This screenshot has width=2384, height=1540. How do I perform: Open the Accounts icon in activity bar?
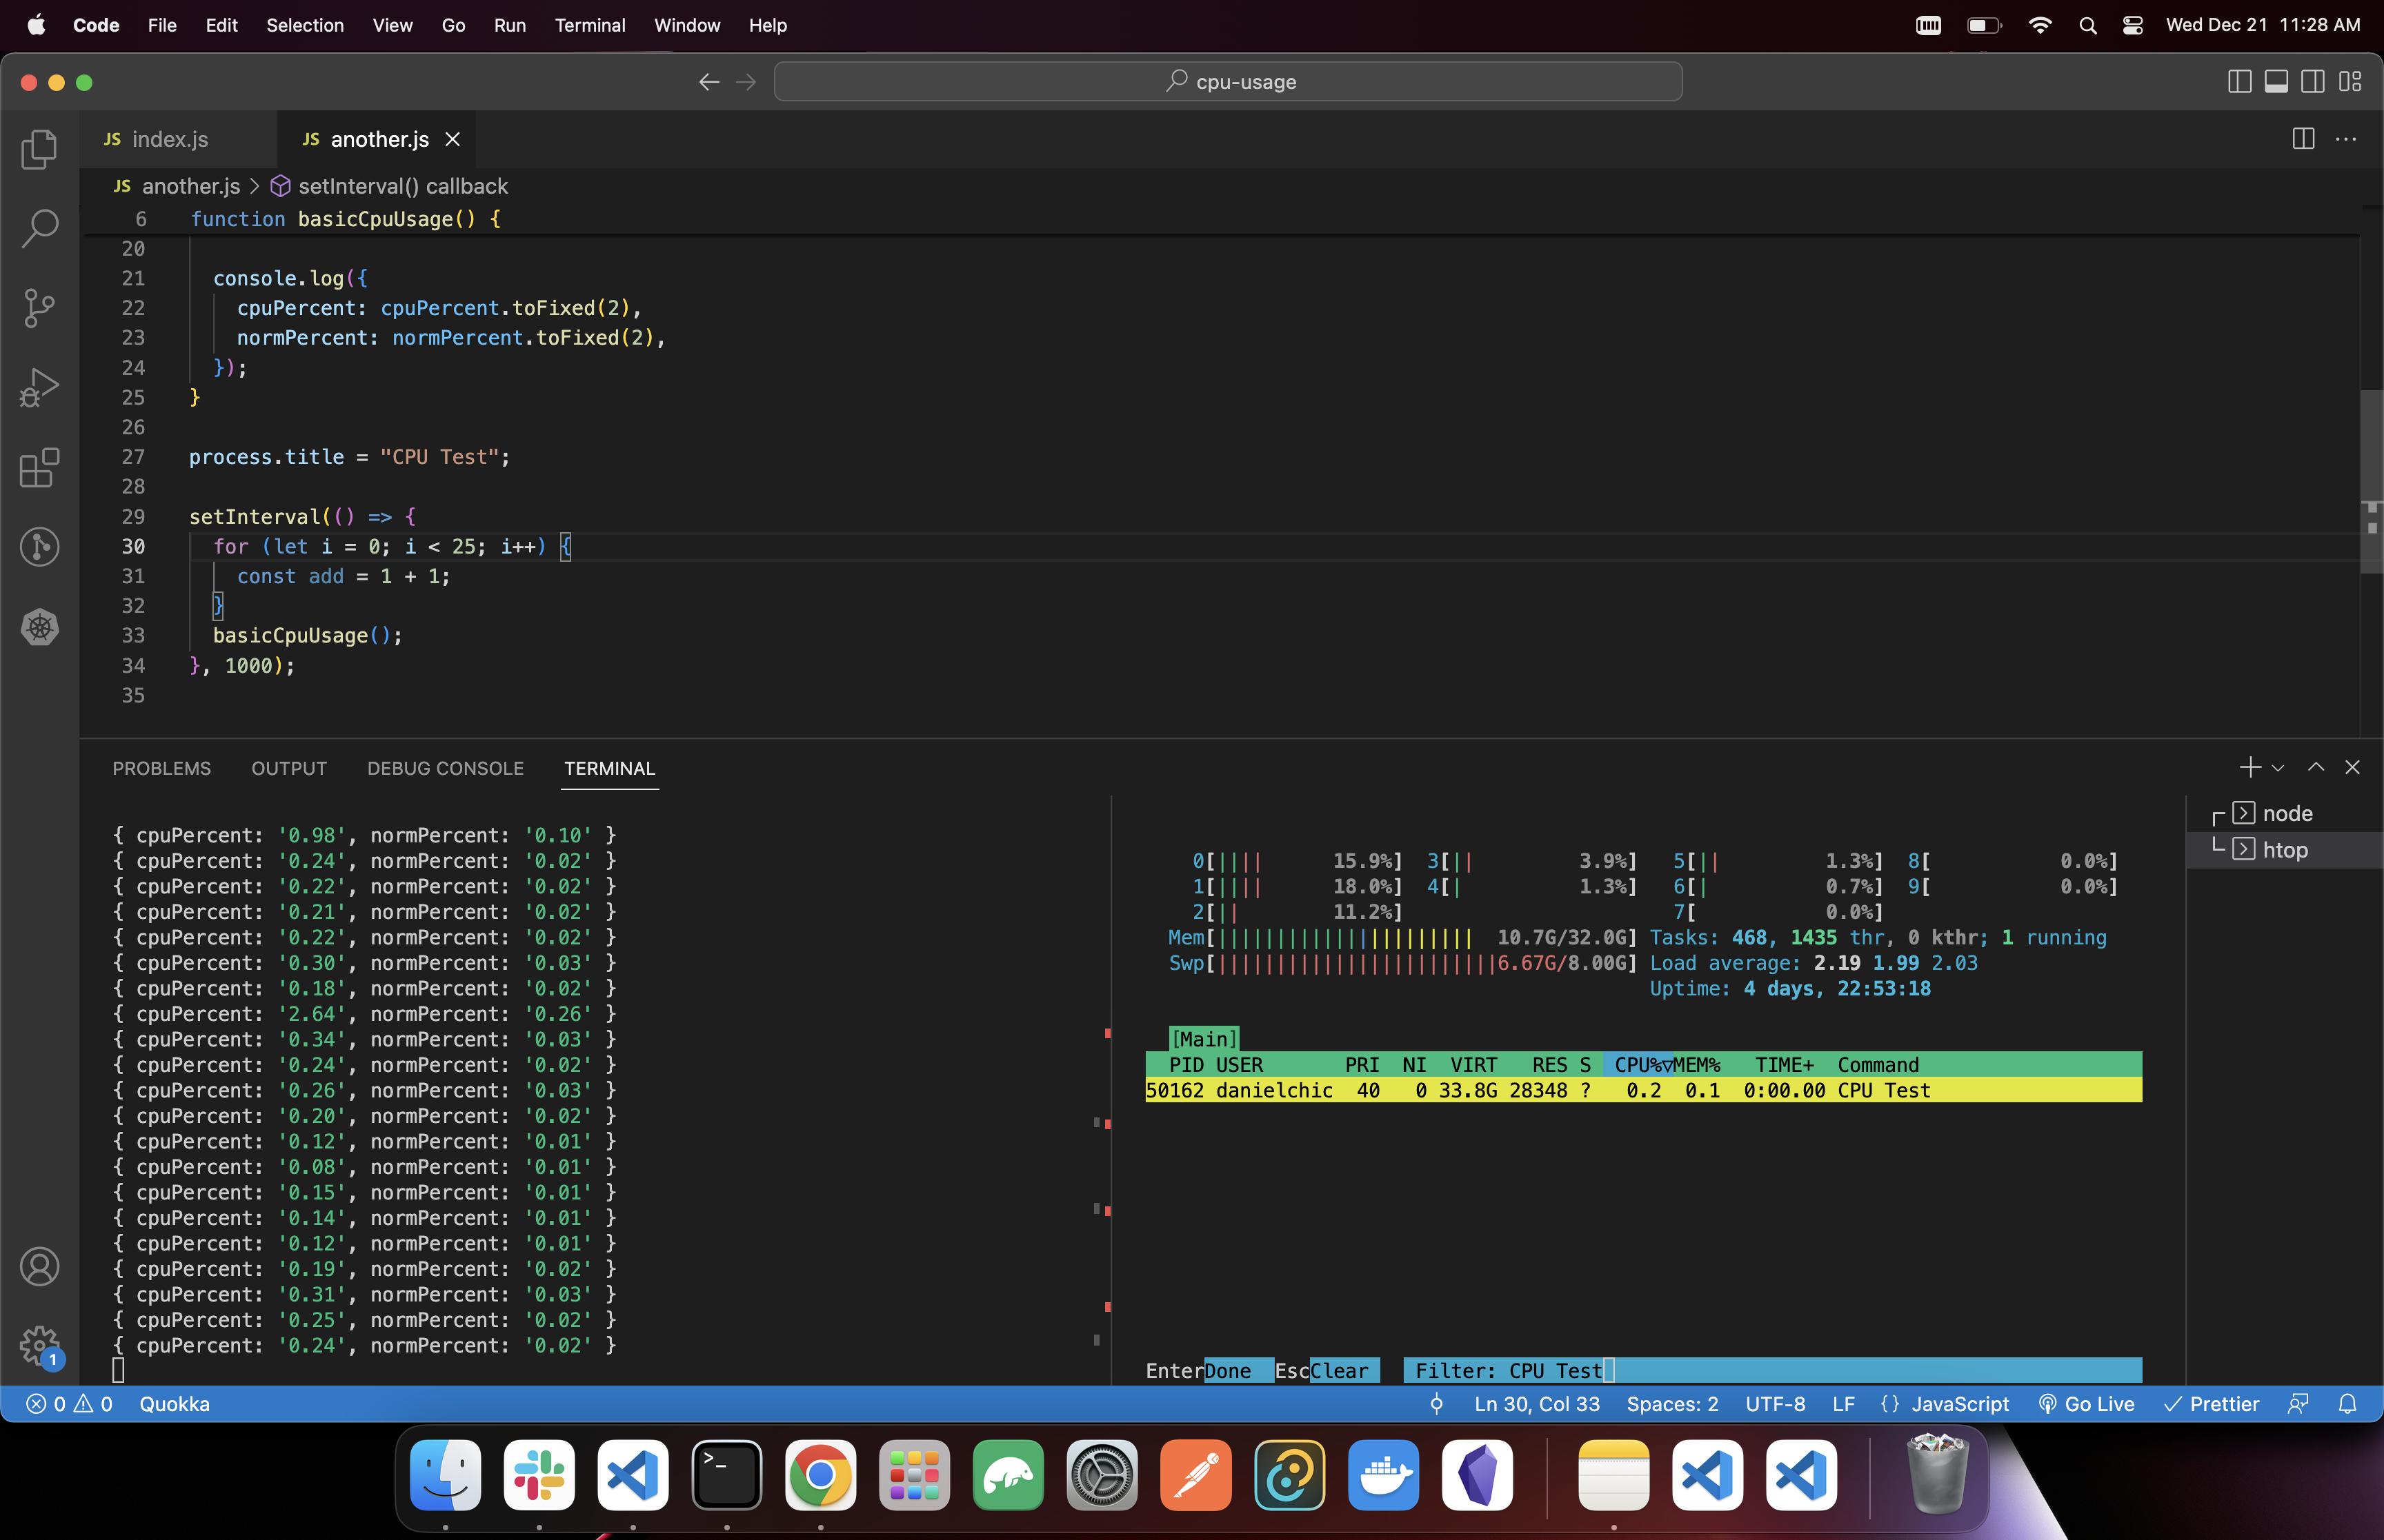[39, 1266]
